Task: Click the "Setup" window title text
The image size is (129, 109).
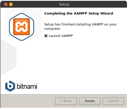Action: click(64, 4)
